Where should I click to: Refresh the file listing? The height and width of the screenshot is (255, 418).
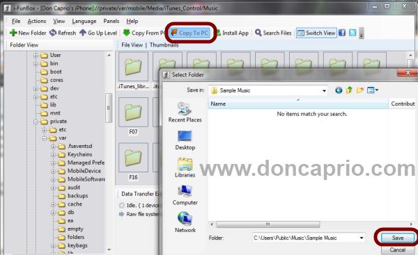[x=63, y=33]
